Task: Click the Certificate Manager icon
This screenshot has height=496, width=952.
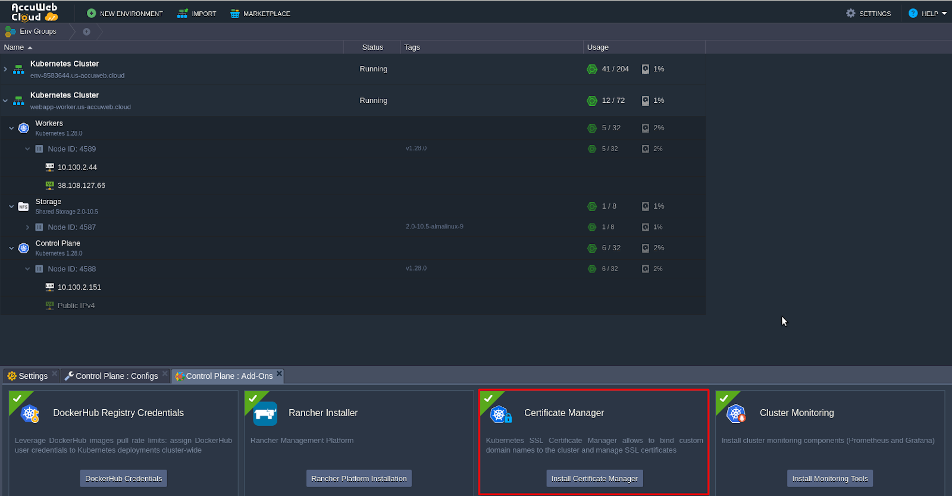Action: pos(501,414)
